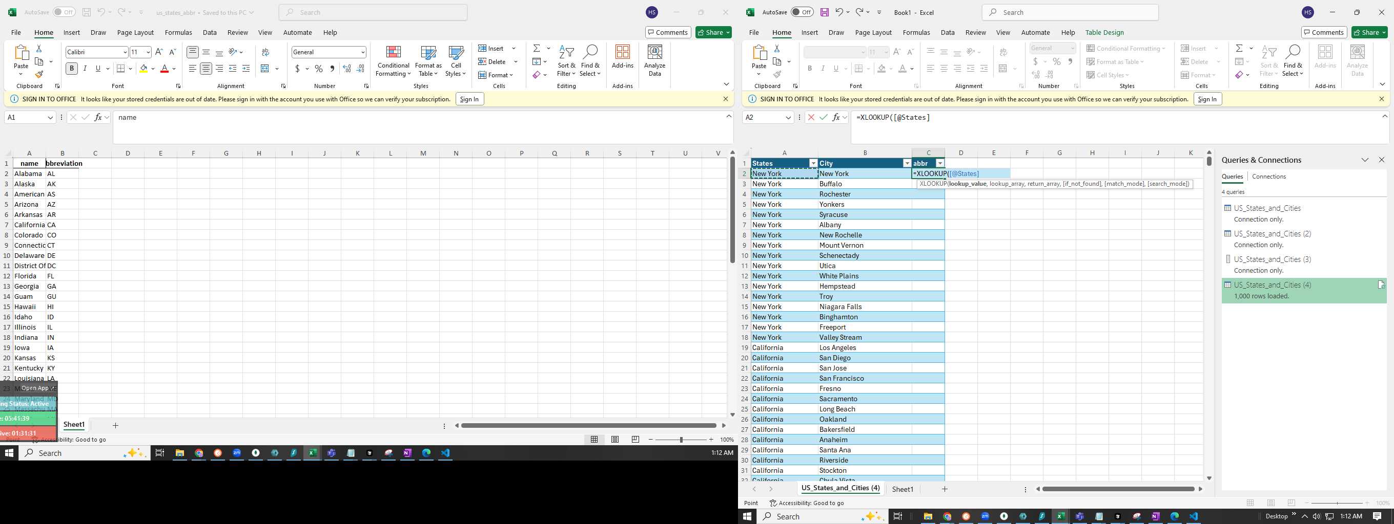Toggle Italic in left Excel window
The image size is (1394, 524).
click(85, 69)
